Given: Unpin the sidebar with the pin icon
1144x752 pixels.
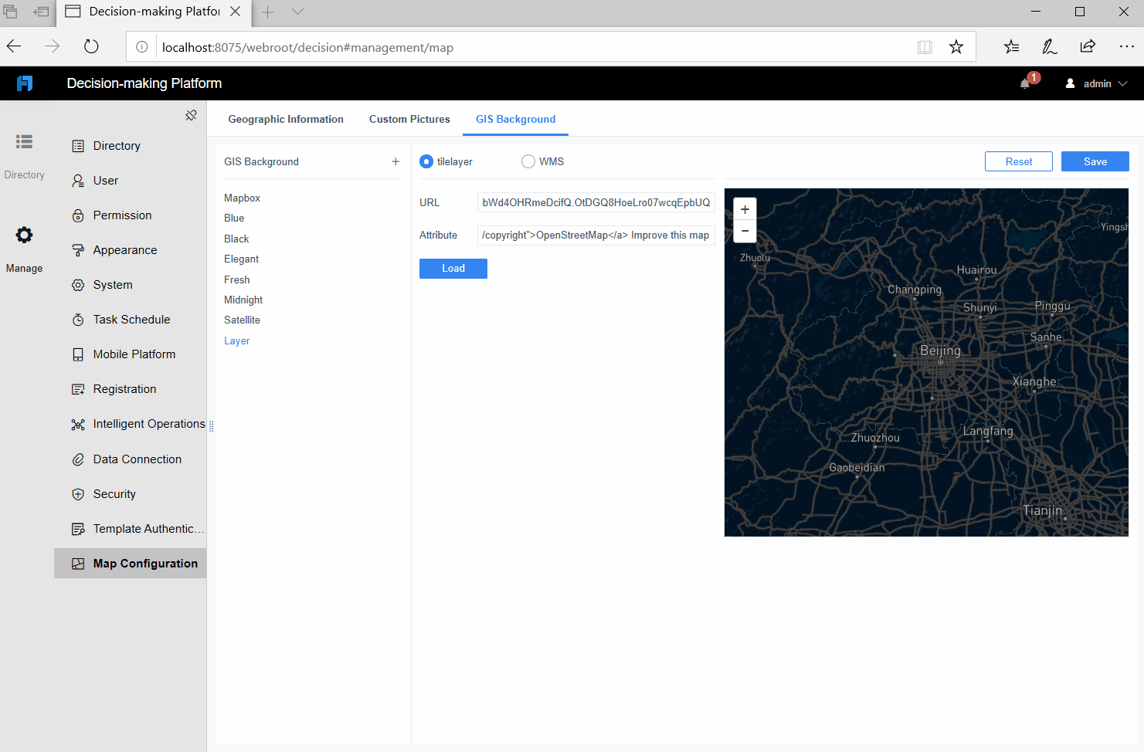Looking at the screenshot, I should coord(191,114).
